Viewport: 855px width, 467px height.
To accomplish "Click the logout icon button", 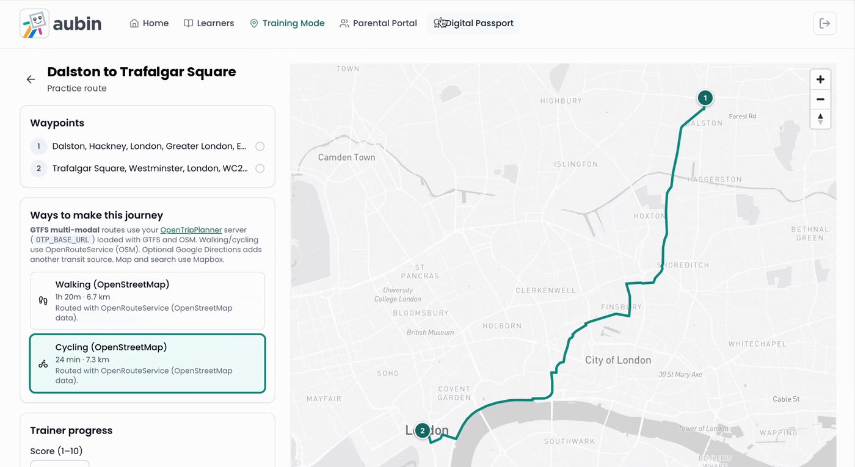I will (x=824, y=23).
